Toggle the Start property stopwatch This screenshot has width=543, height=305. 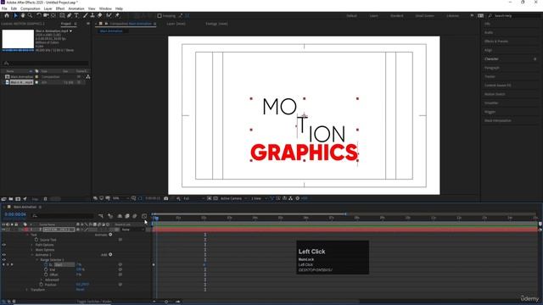click(x=46, y=264)
